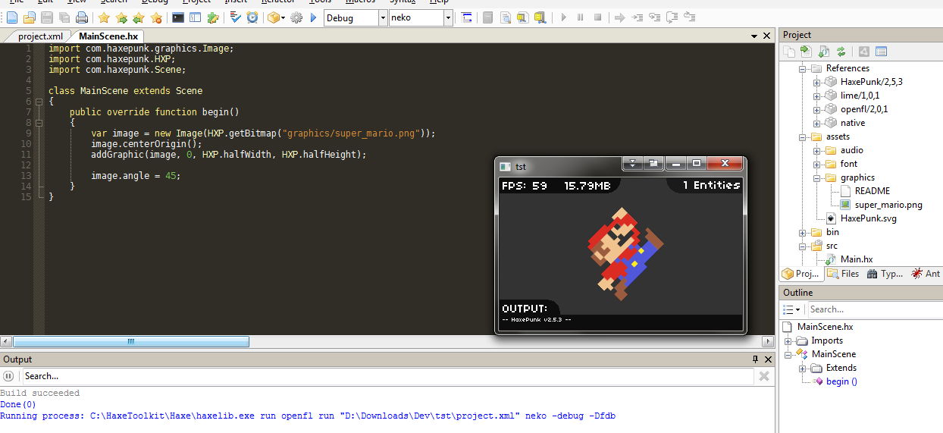This screenshot has width=943, height=433.
Task: Click the Project panel properties list icon
Action: pos(881,52)
